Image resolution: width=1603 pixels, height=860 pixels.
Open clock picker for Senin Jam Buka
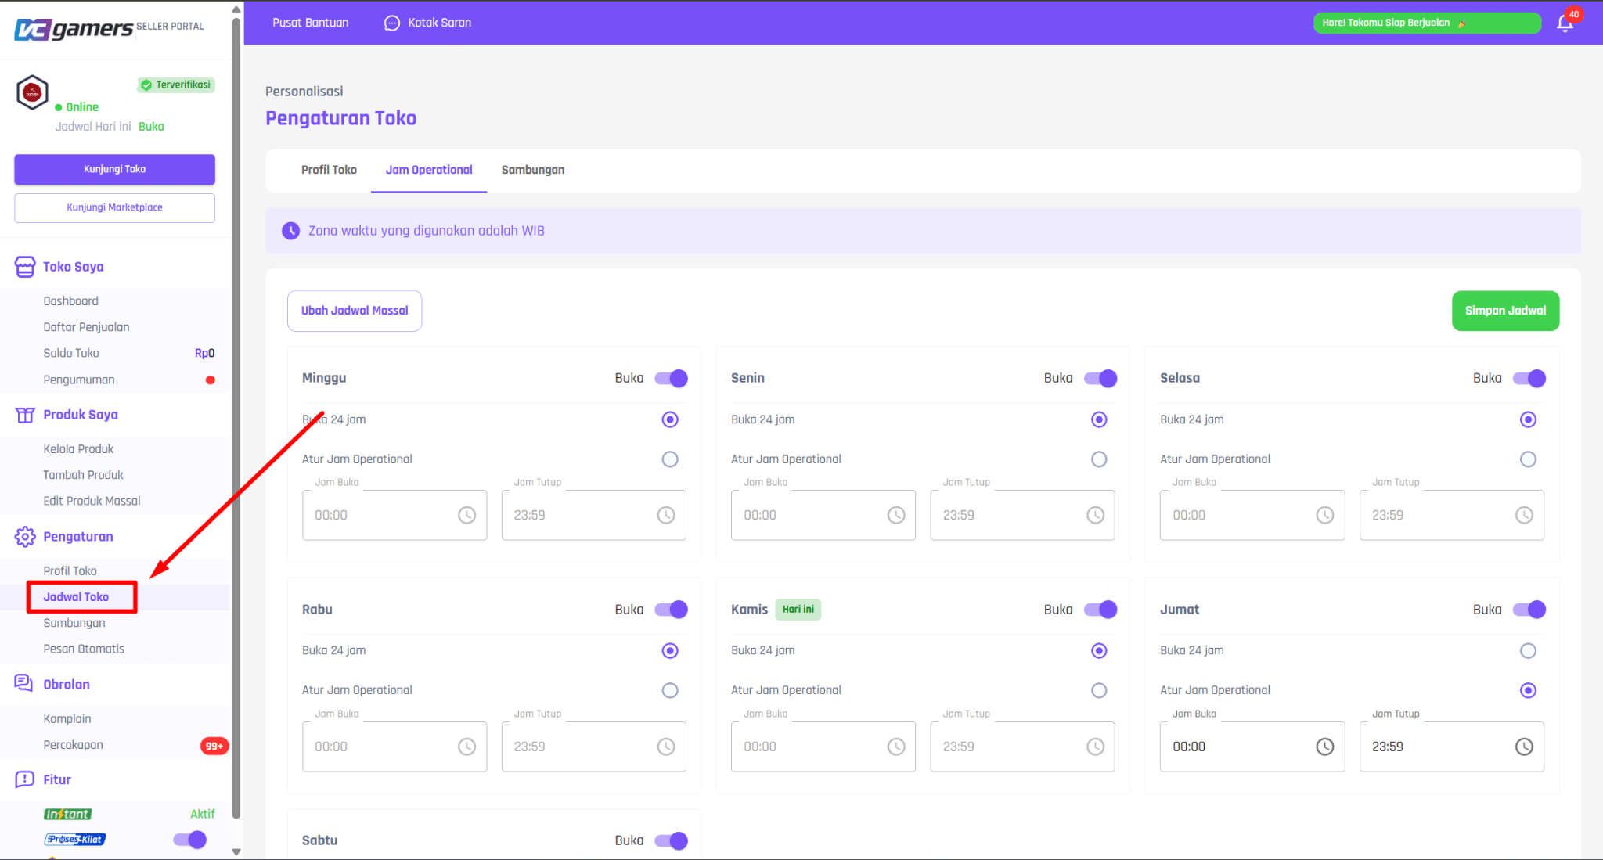896,515
